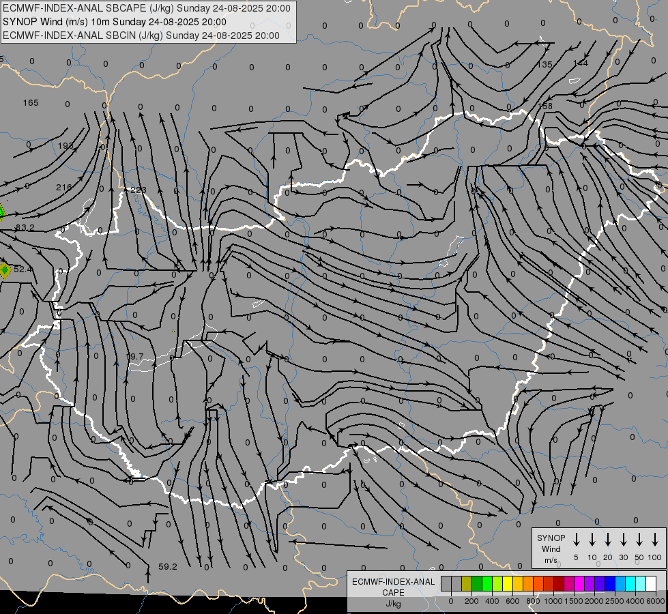Click the '100' wind speed label in legend

(655, 557)
